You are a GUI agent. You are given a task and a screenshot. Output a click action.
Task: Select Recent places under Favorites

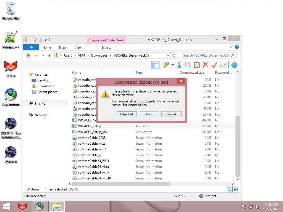coord(47,92)
